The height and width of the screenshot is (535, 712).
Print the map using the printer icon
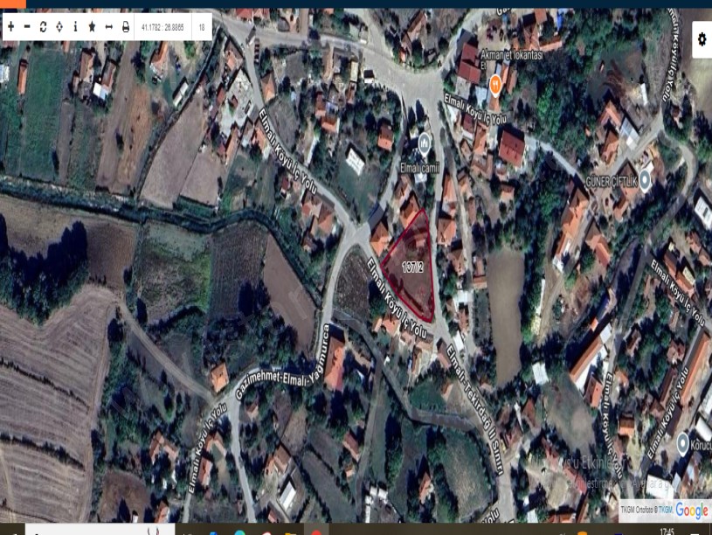(x=125, y=27)
